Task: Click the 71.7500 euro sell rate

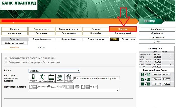Action: (166, 79)
